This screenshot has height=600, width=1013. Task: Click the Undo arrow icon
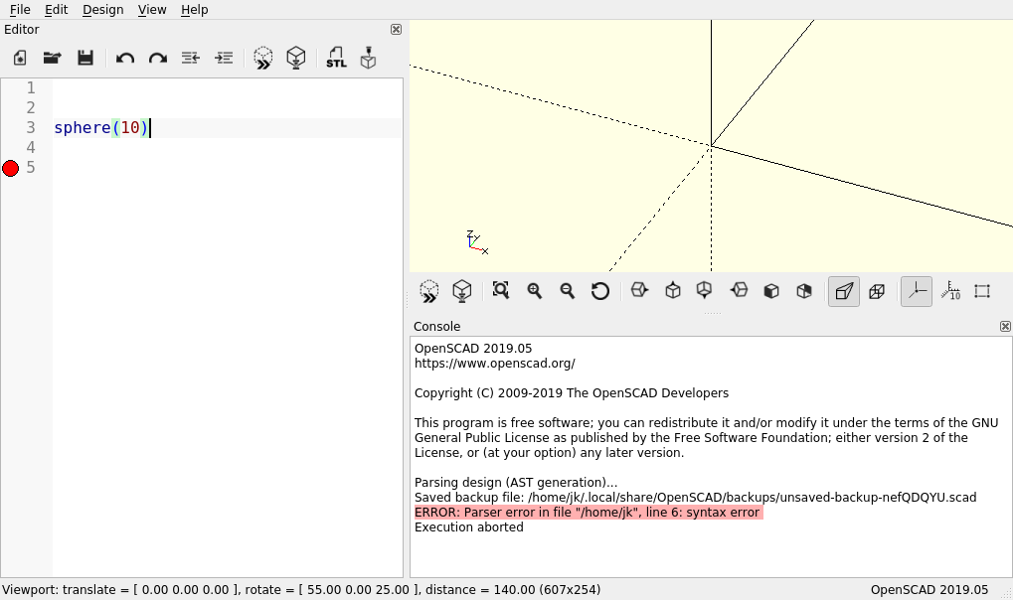[x=125, y=58]
